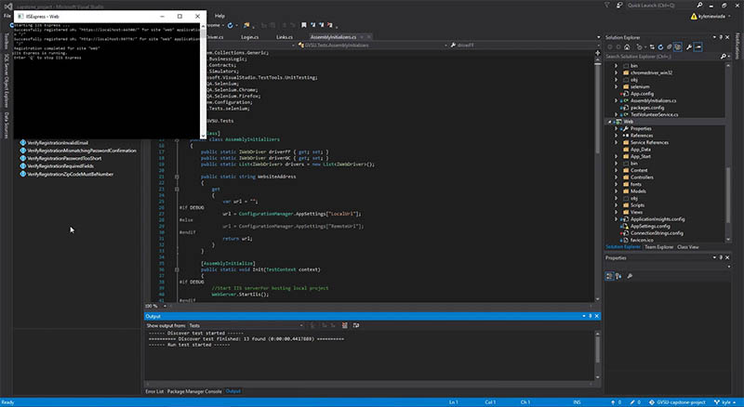Click the Refresh icon in Solution Explorer toolbar
The height and width of the screenshot is (407, 744).
[x=660, y=47]
